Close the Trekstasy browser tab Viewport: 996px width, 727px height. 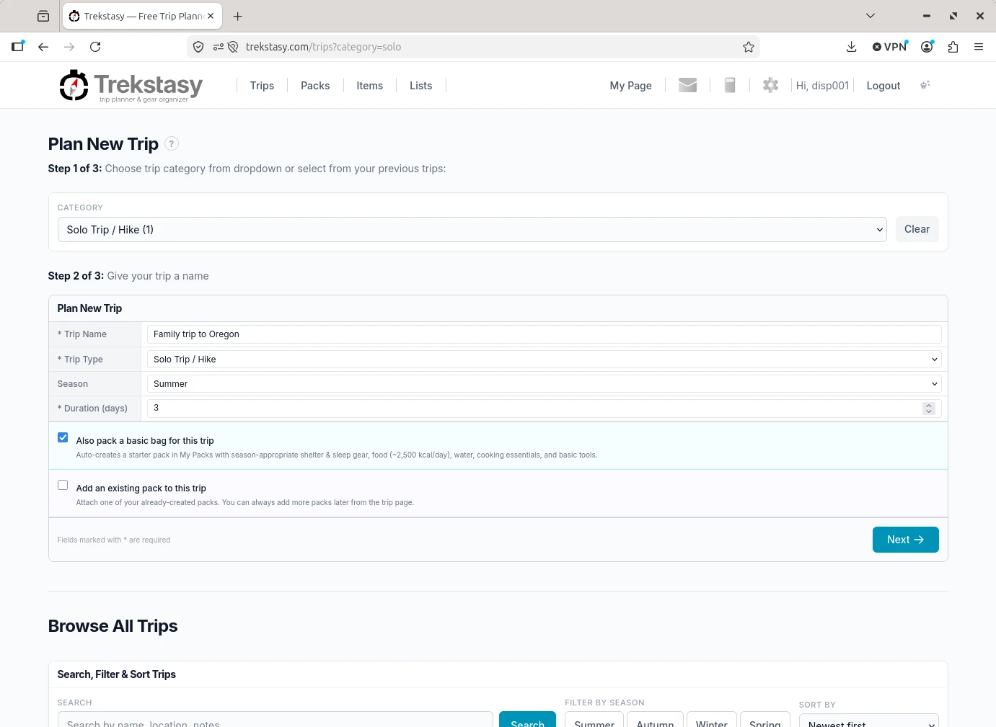pos(211,16)
